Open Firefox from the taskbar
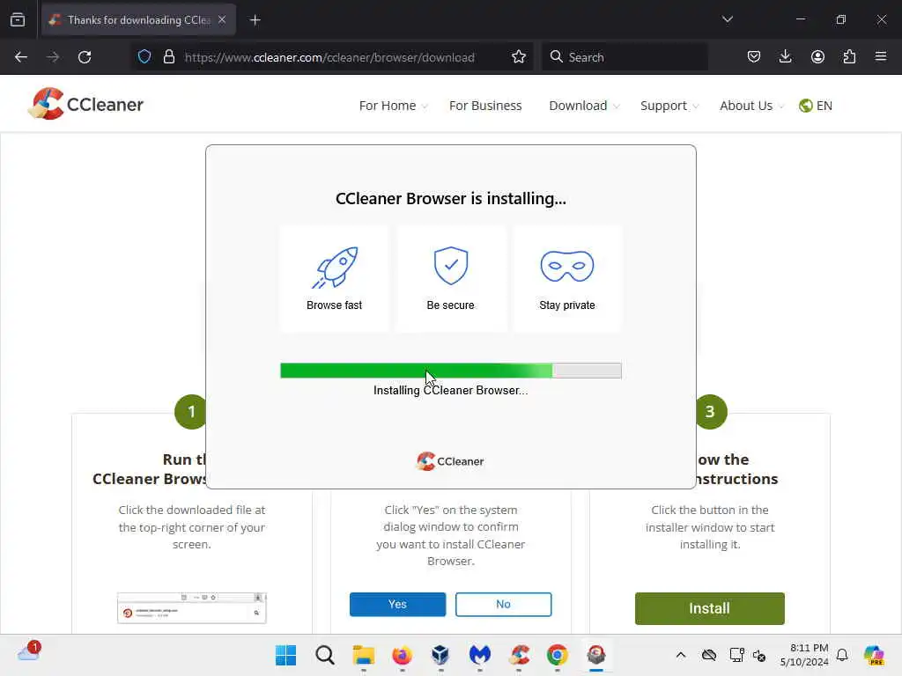Image resolution: width=902 pixels, height=676 pixels. [402, 655]
